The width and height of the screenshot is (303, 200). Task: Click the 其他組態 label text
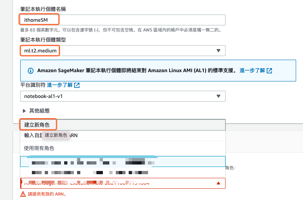pos(40,110)
